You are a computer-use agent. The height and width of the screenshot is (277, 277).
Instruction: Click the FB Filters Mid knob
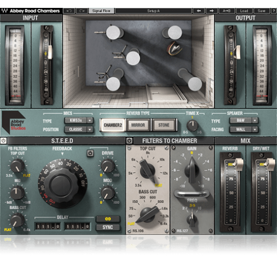(x=17, y=193)
